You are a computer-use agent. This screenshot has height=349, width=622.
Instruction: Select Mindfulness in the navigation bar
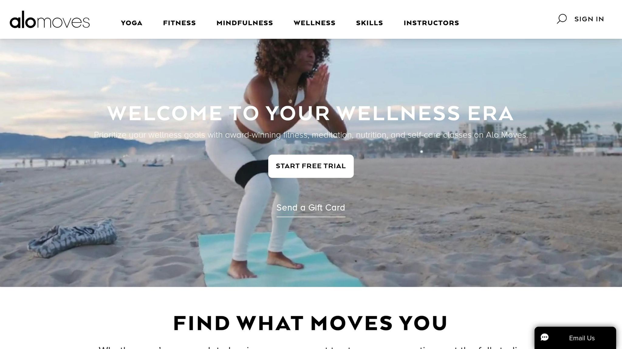[245, 23]
